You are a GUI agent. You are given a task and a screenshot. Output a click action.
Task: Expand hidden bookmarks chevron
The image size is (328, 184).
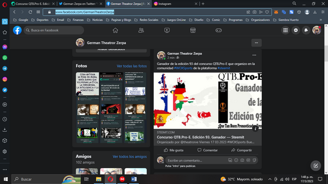(321, 20)
